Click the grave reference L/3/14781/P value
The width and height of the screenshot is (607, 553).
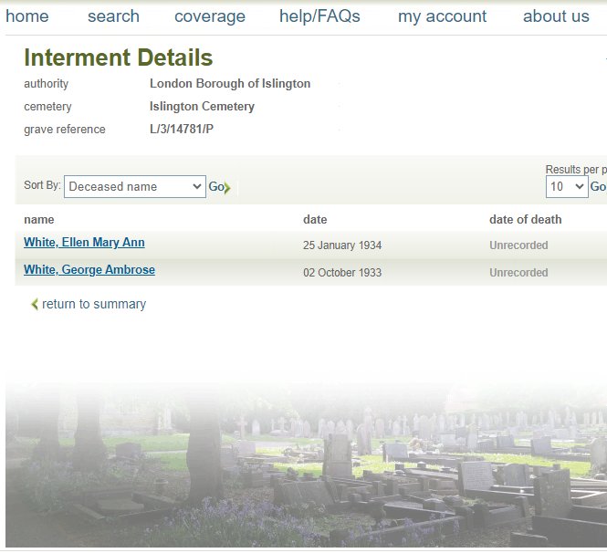pos(182,130)
